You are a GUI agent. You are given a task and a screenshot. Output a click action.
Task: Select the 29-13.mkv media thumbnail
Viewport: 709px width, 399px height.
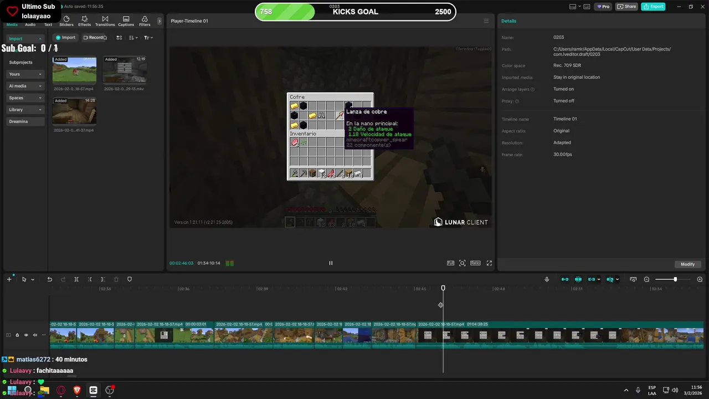[125, 69]
